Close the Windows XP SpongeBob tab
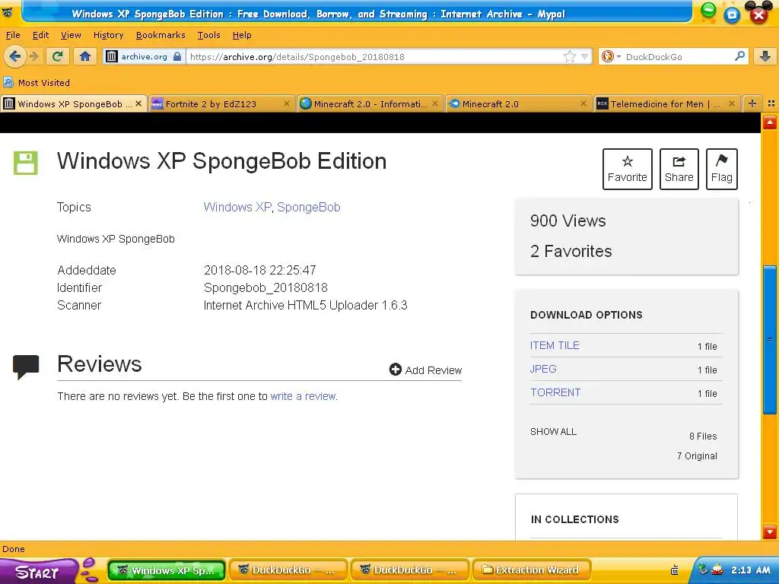The width and height of the screenshot is (779, 584). click(138, 103)
